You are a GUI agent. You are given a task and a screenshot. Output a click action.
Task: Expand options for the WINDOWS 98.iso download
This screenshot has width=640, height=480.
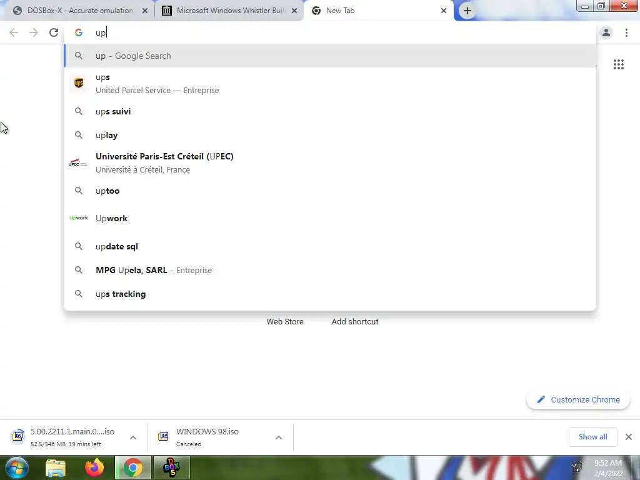point(279,437)
